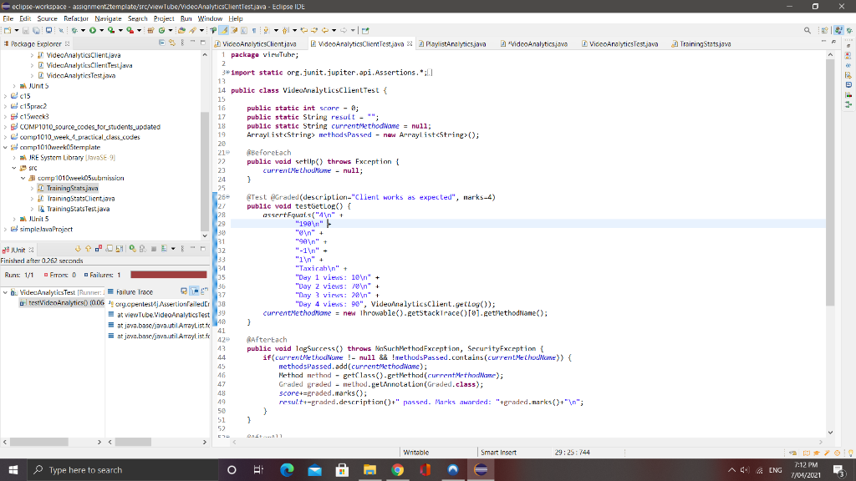
Task: Start the Debug toolbar icon
Action: pyautogui.click(x=74, y=30)
